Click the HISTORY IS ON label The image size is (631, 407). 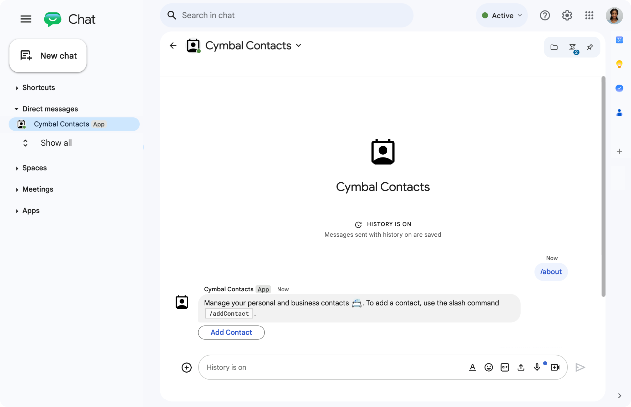pos(389,224)
